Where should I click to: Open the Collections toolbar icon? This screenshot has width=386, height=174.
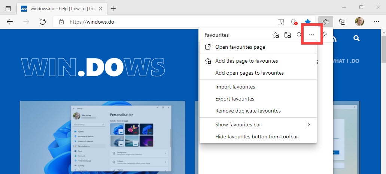pos(342,22)
